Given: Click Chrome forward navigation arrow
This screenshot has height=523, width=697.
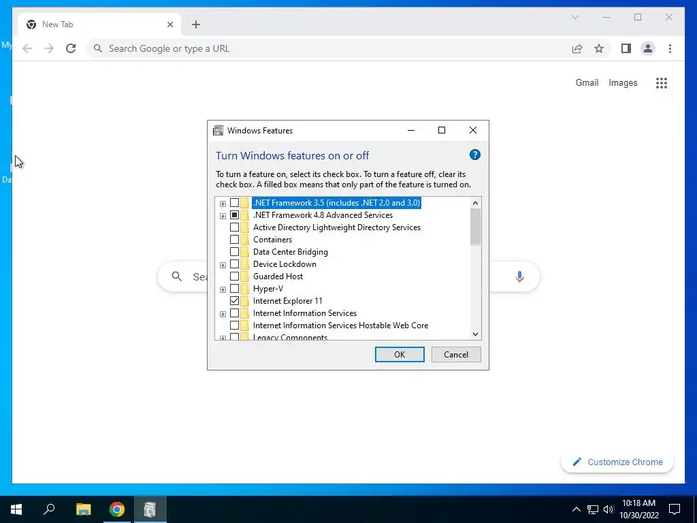Looking at the screenshot, I should pyautogui.click(x=49, y=48).
